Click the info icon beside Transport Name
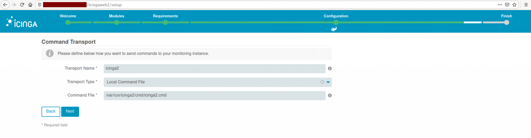This screenshot has width=531, height=138. [x=330, y=68]
